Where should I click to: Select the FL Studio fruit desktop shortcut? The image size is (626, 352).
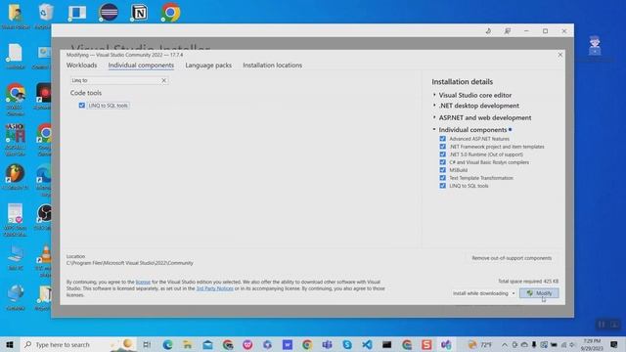[16, 176]
